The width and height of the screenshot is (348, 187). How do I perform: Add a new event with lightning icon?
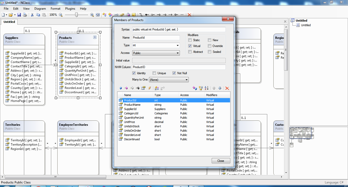click(150, 88)
